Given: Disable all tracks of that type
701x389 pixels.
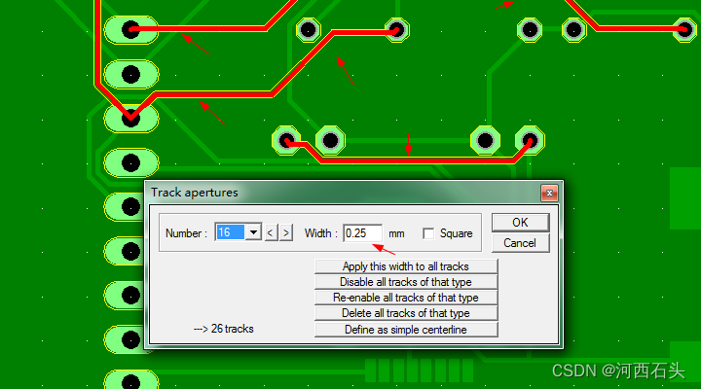Looking at the screenshot, I should pos(405,282).
